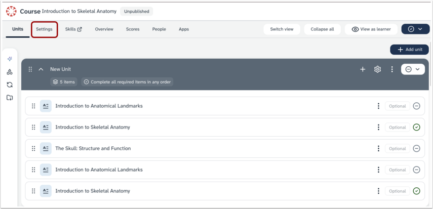
Task: Click Complete all required items in any order
Action: tap(127, 82)
